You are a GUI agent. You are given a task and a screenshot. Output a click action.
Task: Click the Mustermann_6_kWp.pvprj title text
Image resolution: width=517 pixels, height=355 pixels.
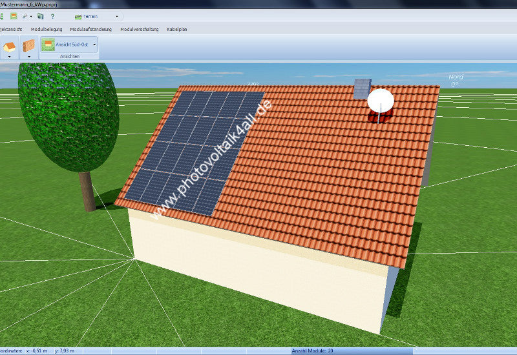[28, 5]
